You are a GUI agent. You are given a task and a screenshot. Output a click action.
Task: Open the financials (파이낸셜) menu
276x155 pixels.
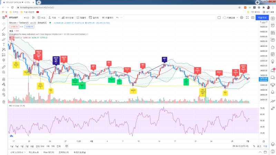point(67,18)
